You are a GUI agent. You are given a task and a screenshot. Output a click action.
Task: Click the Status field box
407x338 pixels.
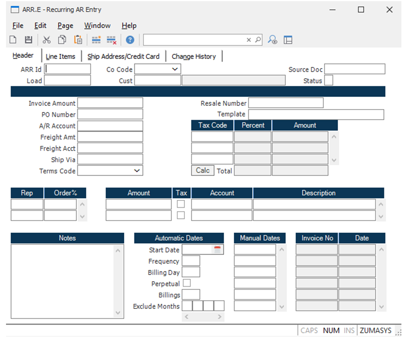(329, 80)
